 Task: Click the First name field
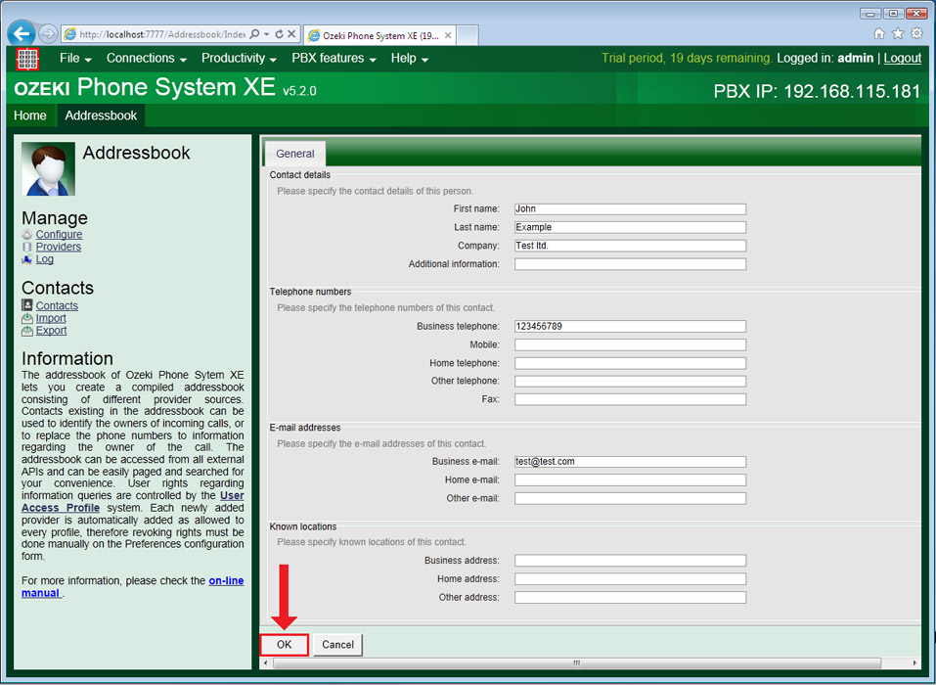631,209
